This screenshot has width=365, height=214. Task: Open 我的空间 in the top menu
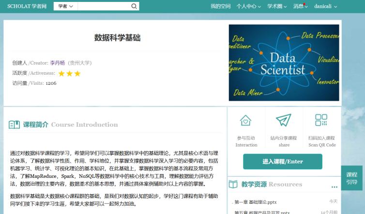click(x=220, y=6)
